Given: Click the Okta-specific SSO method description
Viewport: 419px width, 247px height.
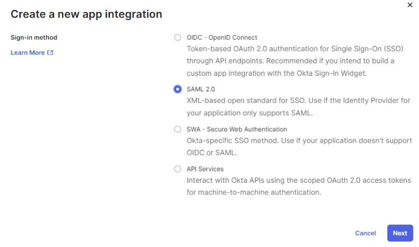Looking at the screenshot, I should pos(299,140).
